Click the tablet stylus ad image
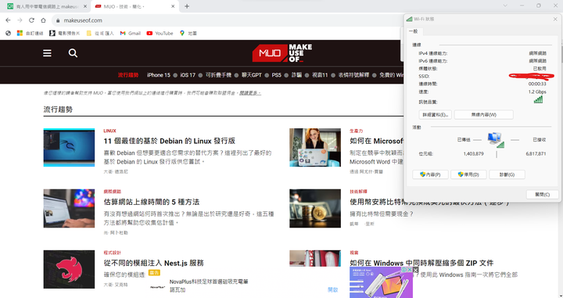 (x=381, y=282)
